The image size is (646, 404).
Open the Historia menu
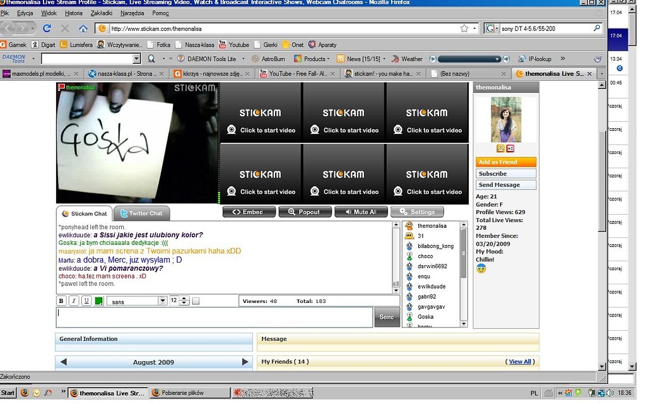tap(74, 13)
